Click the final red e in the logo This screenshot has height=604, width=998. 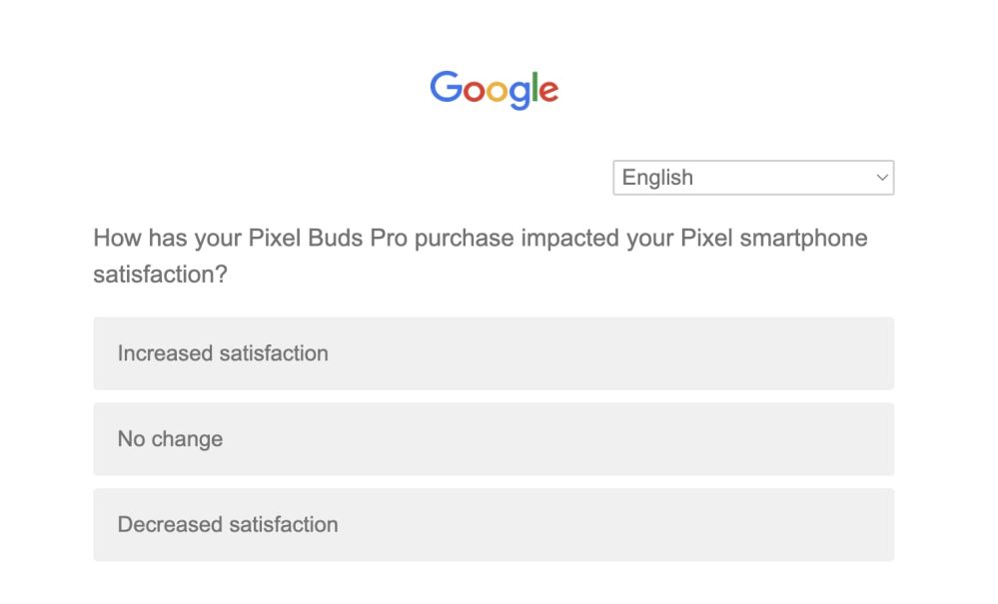548,92
